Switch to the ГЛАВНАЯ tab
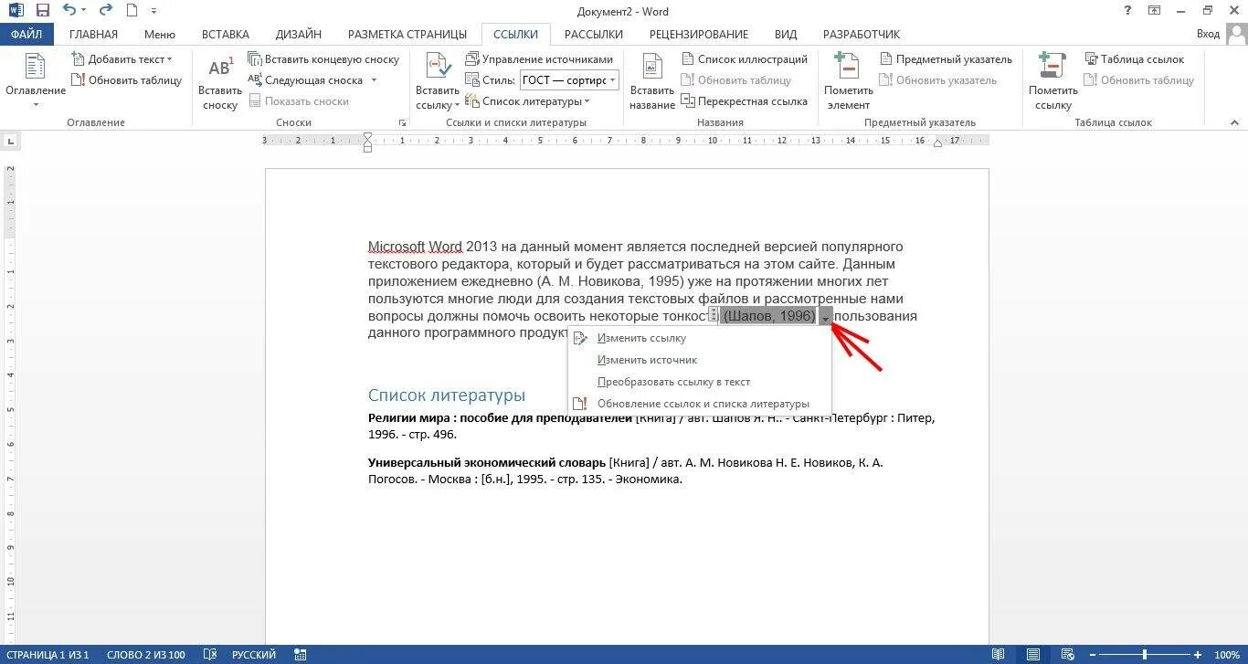 pos(93,34)
